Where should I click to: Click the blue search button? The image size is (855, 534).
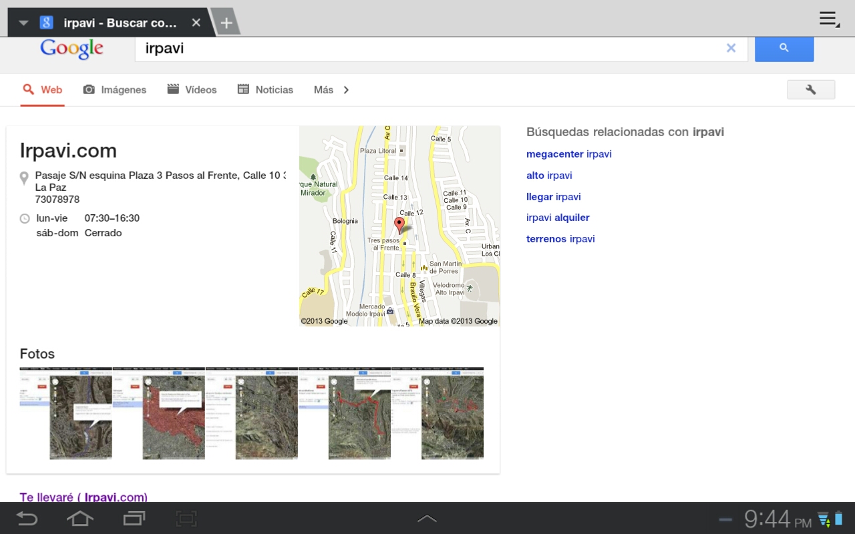784,48
